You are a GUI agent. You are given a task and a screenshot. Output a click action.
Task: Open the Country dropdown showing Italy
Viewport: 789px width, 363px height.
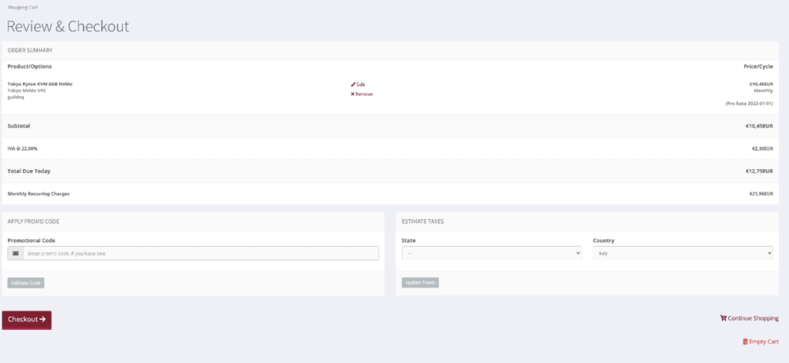tap(683, 254)
